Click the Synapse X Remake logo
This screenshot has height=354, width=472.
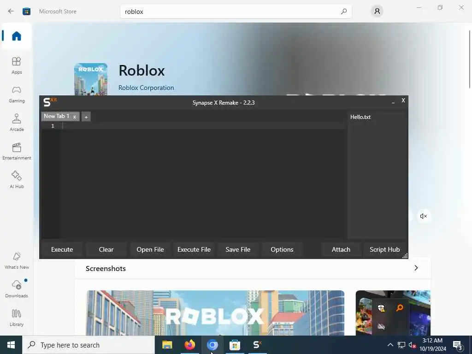50,102
